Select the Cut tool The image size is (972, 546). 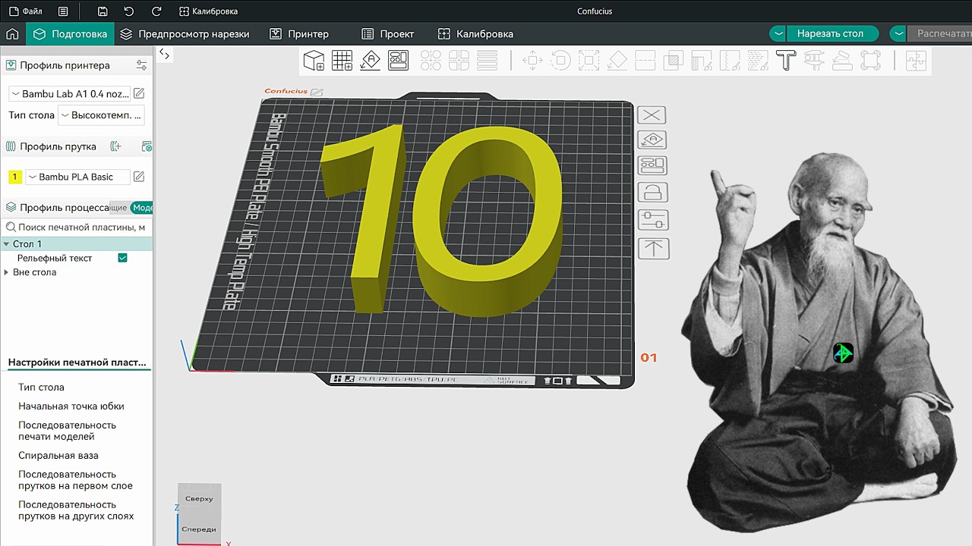645,61
